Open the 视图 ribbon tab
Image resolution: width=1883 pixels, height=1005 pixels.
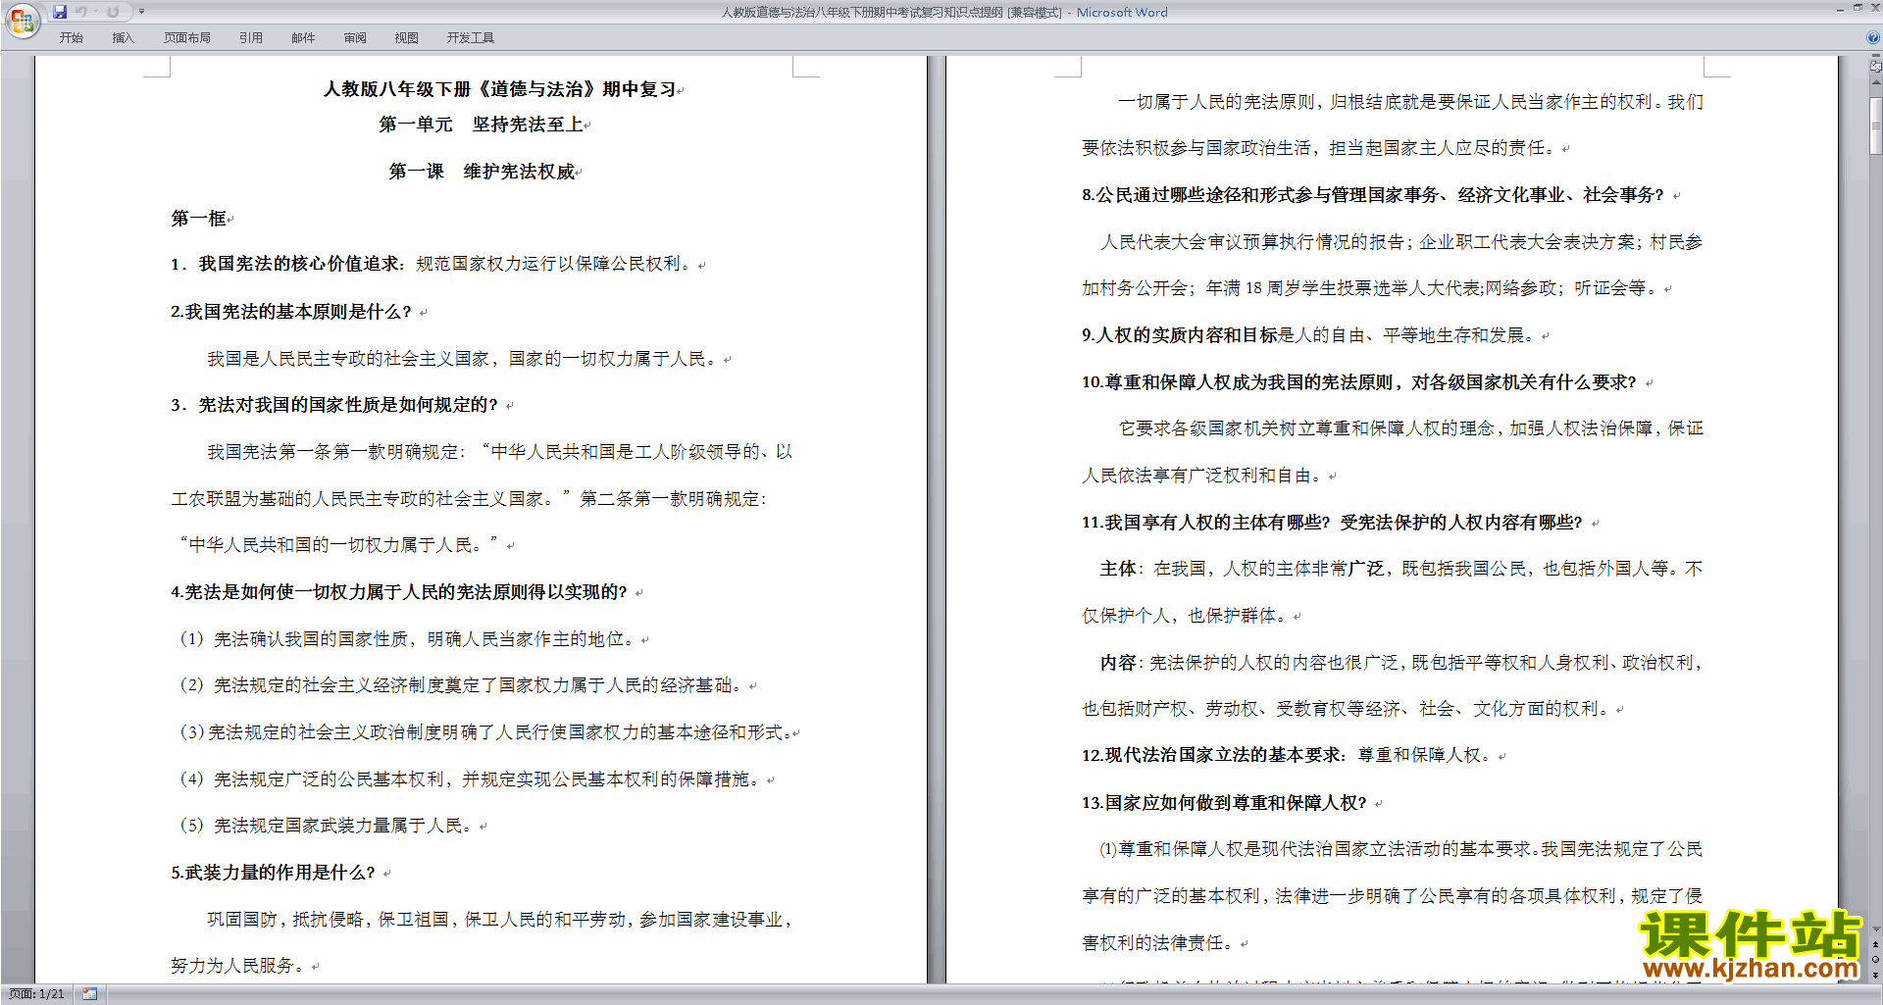click(x=407, y=38)
